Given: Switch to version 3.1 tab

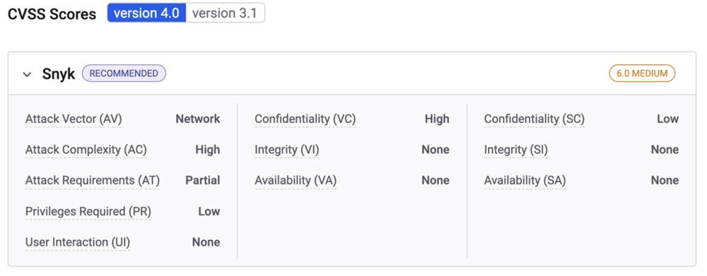Looking at the screenshot, I should coord(225,13).
